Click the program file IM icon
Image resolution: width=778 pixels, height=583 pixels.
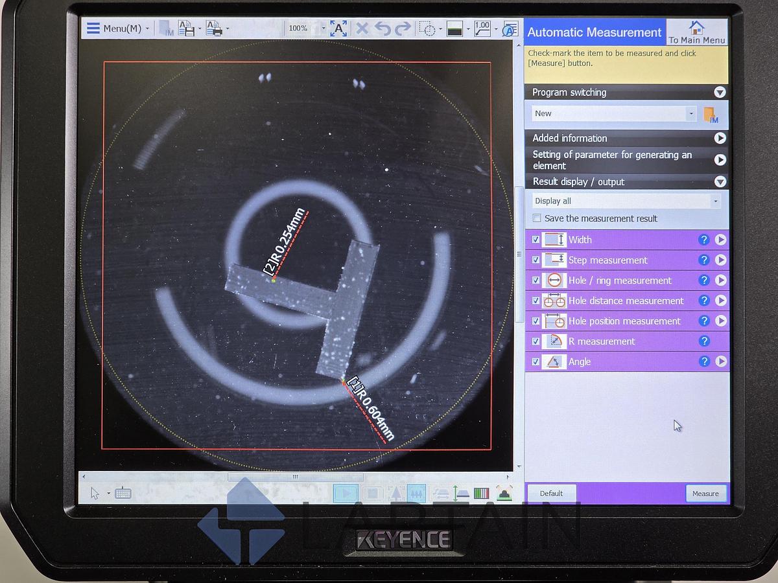pos(711,115)
